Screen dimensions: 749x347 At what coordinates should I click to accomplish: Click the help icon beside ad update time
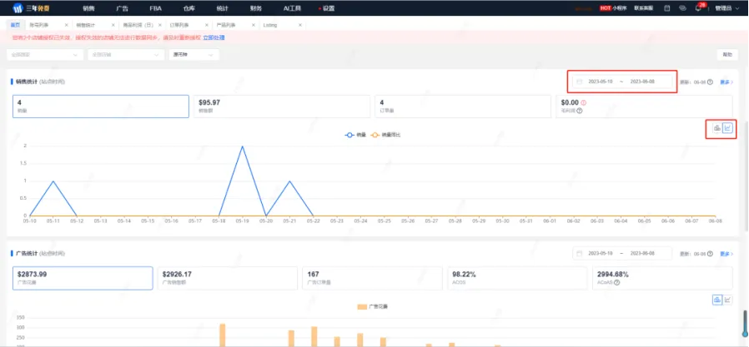pyautogui.click(x=710, y=254)
